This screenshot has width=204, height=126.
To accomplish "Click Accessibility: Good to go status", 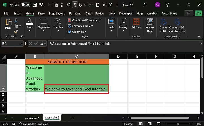I will 33,124.
